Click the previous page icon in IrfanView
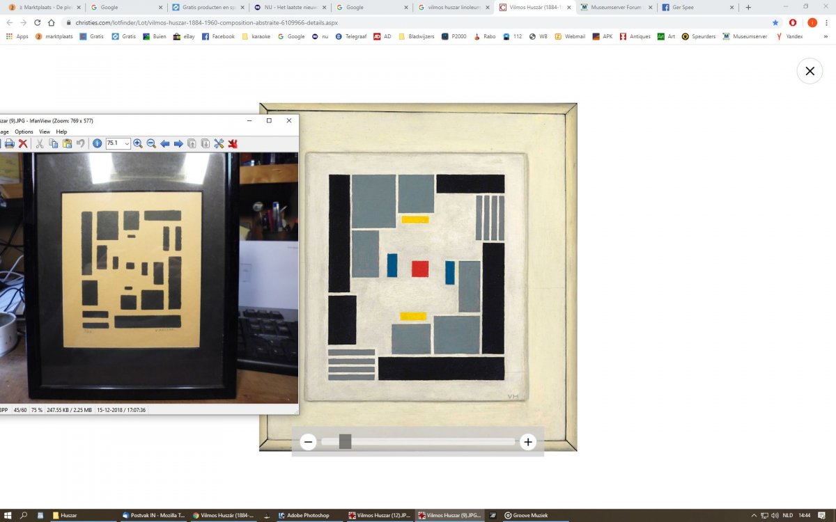The width and height of the screenshot is (836, 522). [192, 143]
